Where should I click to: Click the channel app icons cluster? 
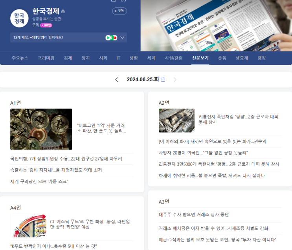click(x=111, y=38)
